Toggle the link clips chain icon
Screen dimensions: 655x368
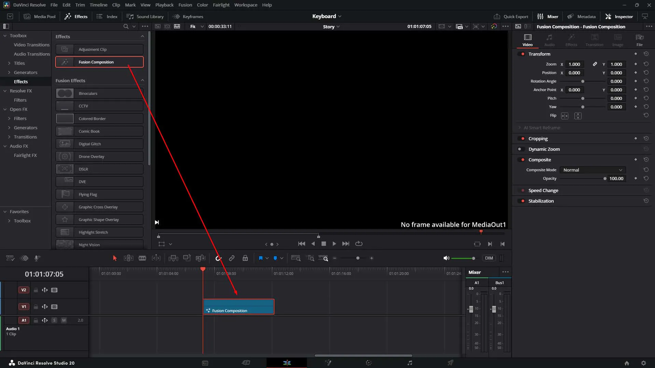232,258
